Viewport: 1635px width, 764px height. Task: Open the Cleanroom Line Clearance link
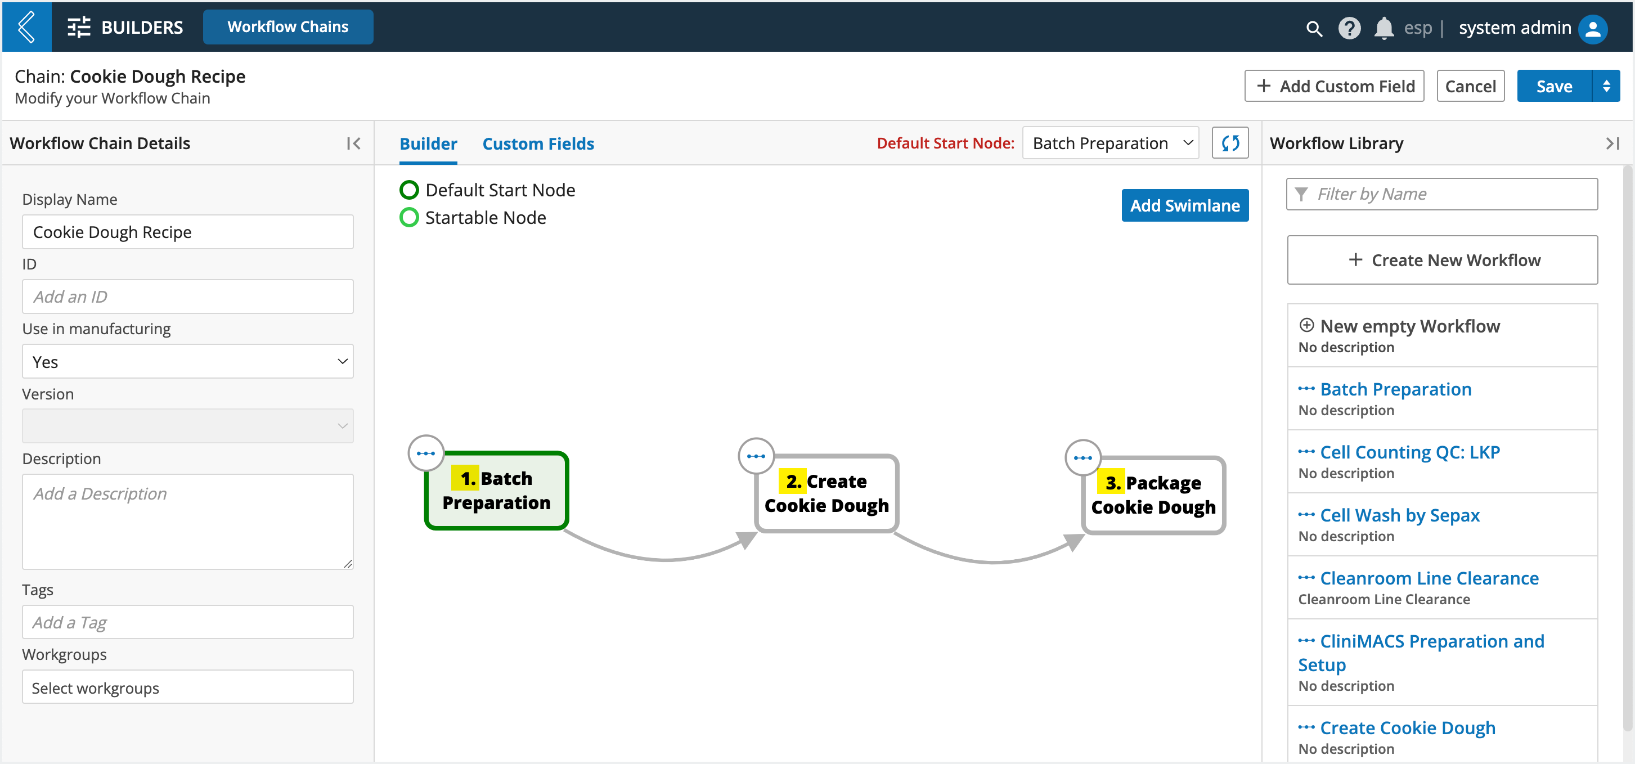pyautogui.click(x=1429, y=578)
